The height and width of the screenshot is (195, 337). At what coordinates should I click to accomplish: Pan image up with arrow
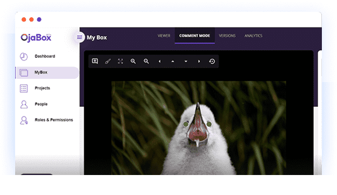click(173, 61)
